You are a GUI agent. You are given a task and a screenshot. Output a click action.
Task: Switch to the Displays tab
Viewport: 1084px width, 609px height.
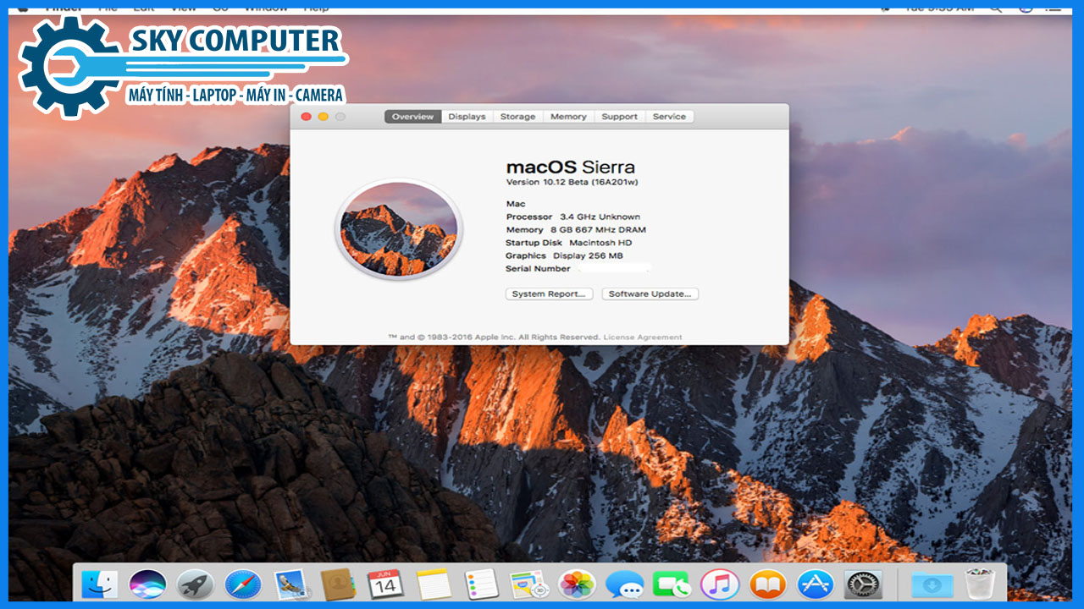tap(467, 117)
